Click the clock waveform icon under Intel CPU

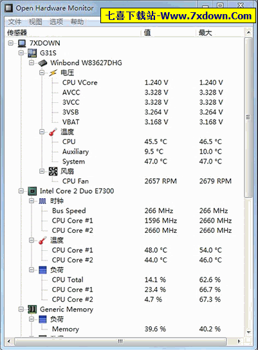(x=42, y=201)
